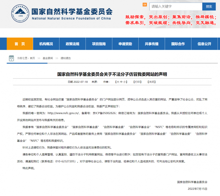
Task: Set font size to 小
Action: click(125, 82)
